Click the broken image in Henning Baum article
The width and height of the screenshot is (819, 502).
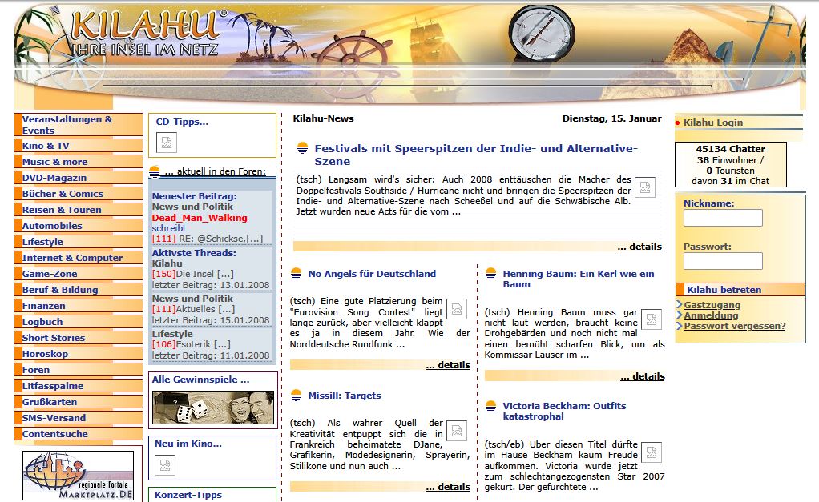click(x=652, y=320)
